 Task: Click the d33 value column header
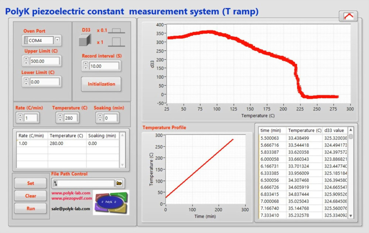335,130
